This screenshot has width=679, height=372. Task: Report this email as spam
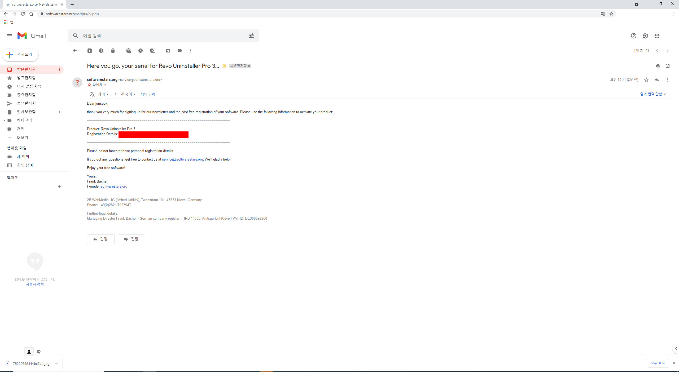(101, 51)
